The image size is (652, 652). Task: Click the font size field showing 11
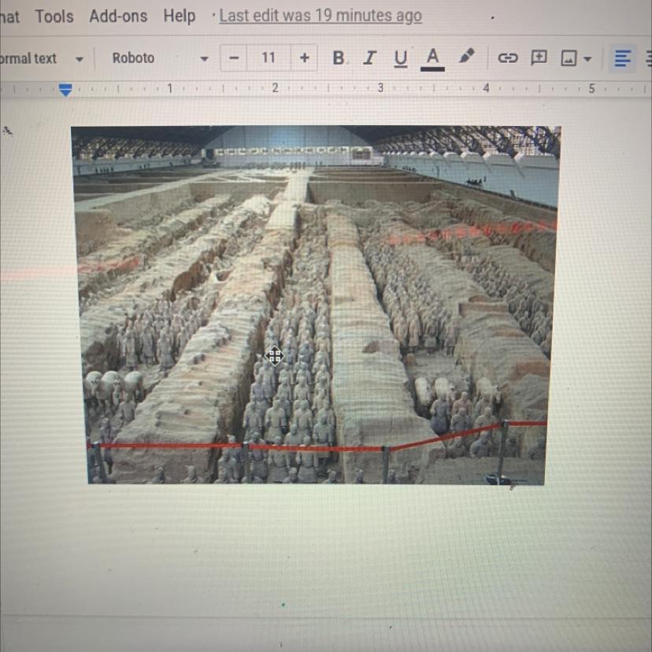[269, 57]
